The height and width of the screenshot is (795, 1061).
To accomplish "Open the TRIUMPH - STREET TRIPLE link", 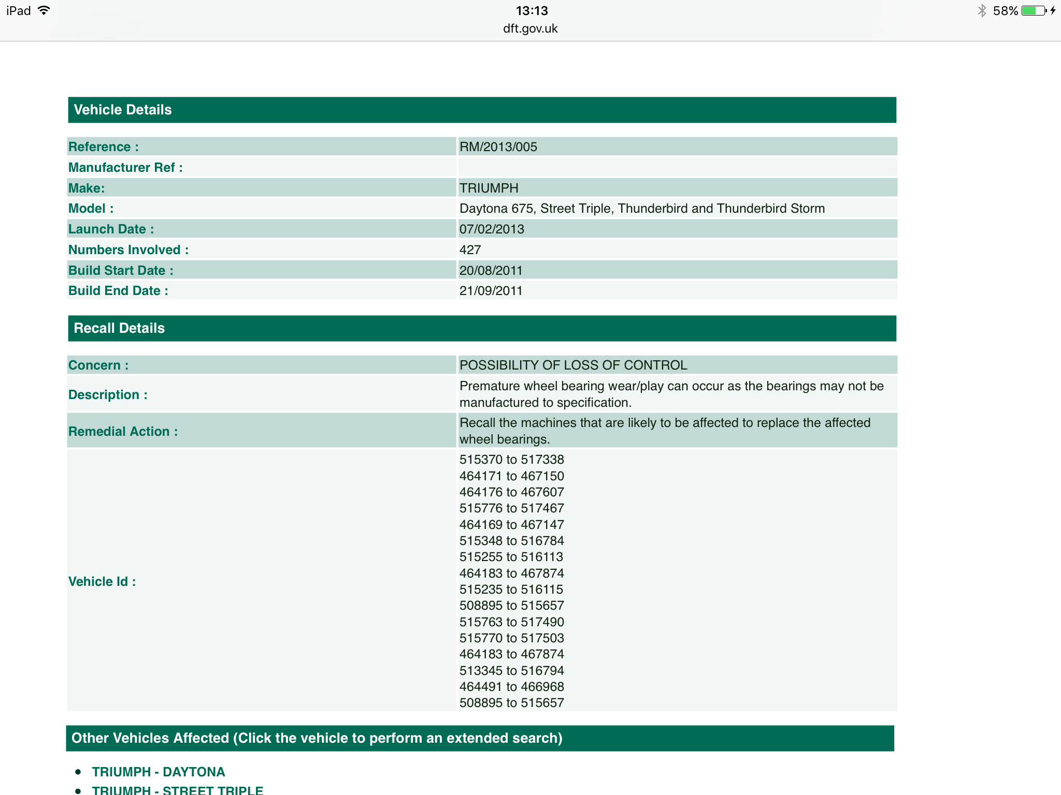I will [177, 790].
